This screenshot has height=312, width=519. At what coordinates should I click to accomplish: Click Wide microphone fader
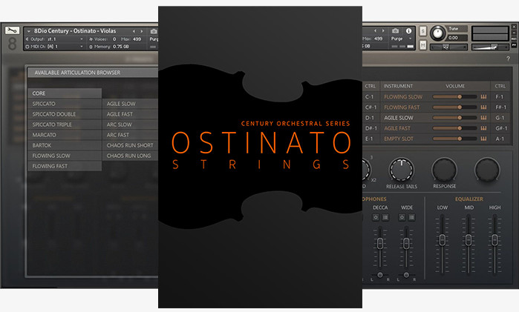[406, 244]
